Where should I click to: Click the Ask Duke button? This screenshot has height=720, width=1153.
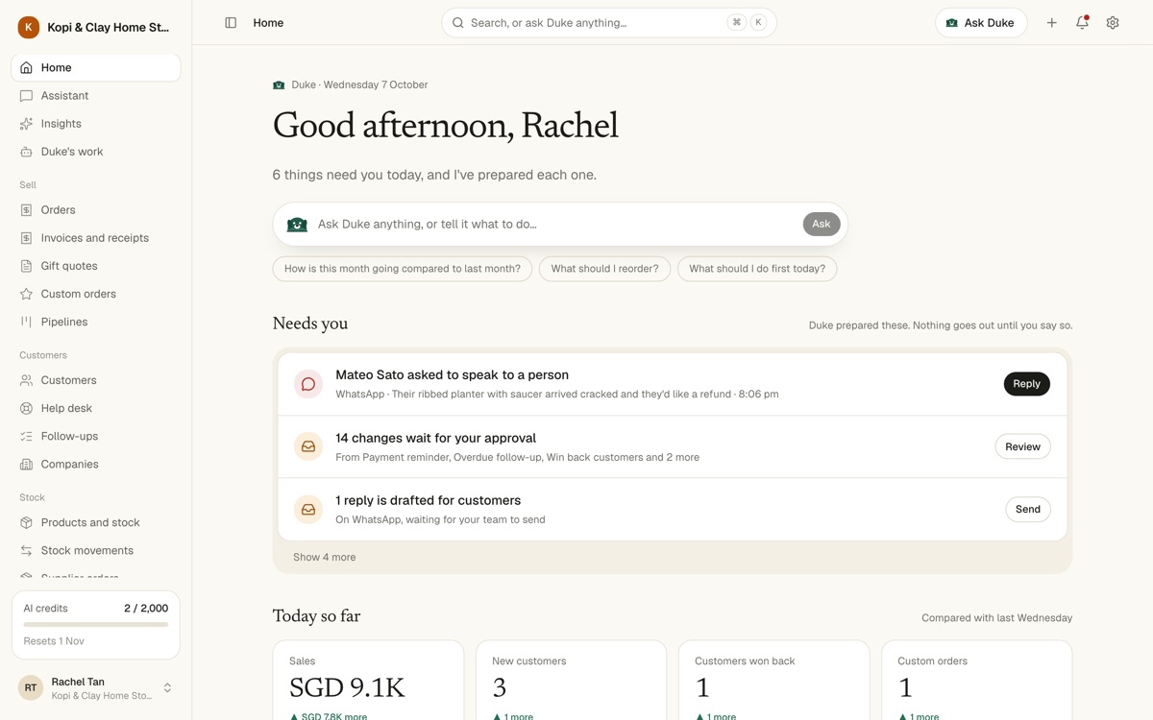coord(981,23)
